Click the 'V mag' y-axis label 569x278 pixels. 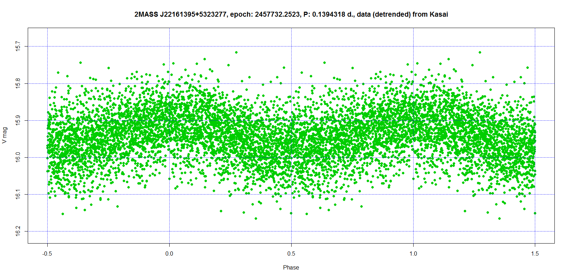tap(4, 136)
